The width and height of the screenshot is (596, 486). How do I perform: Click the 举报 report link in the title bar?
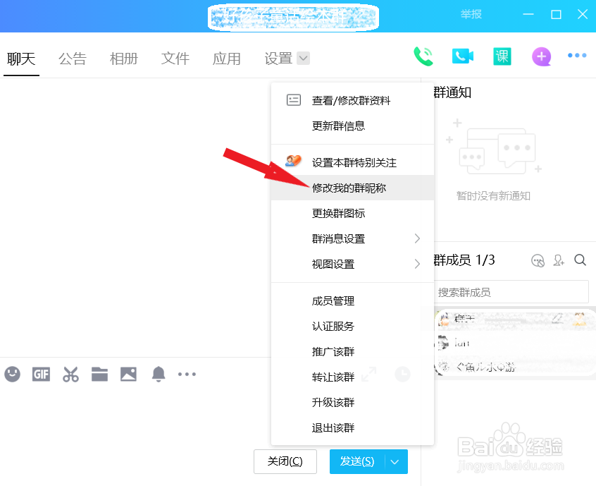coord(471,13)
